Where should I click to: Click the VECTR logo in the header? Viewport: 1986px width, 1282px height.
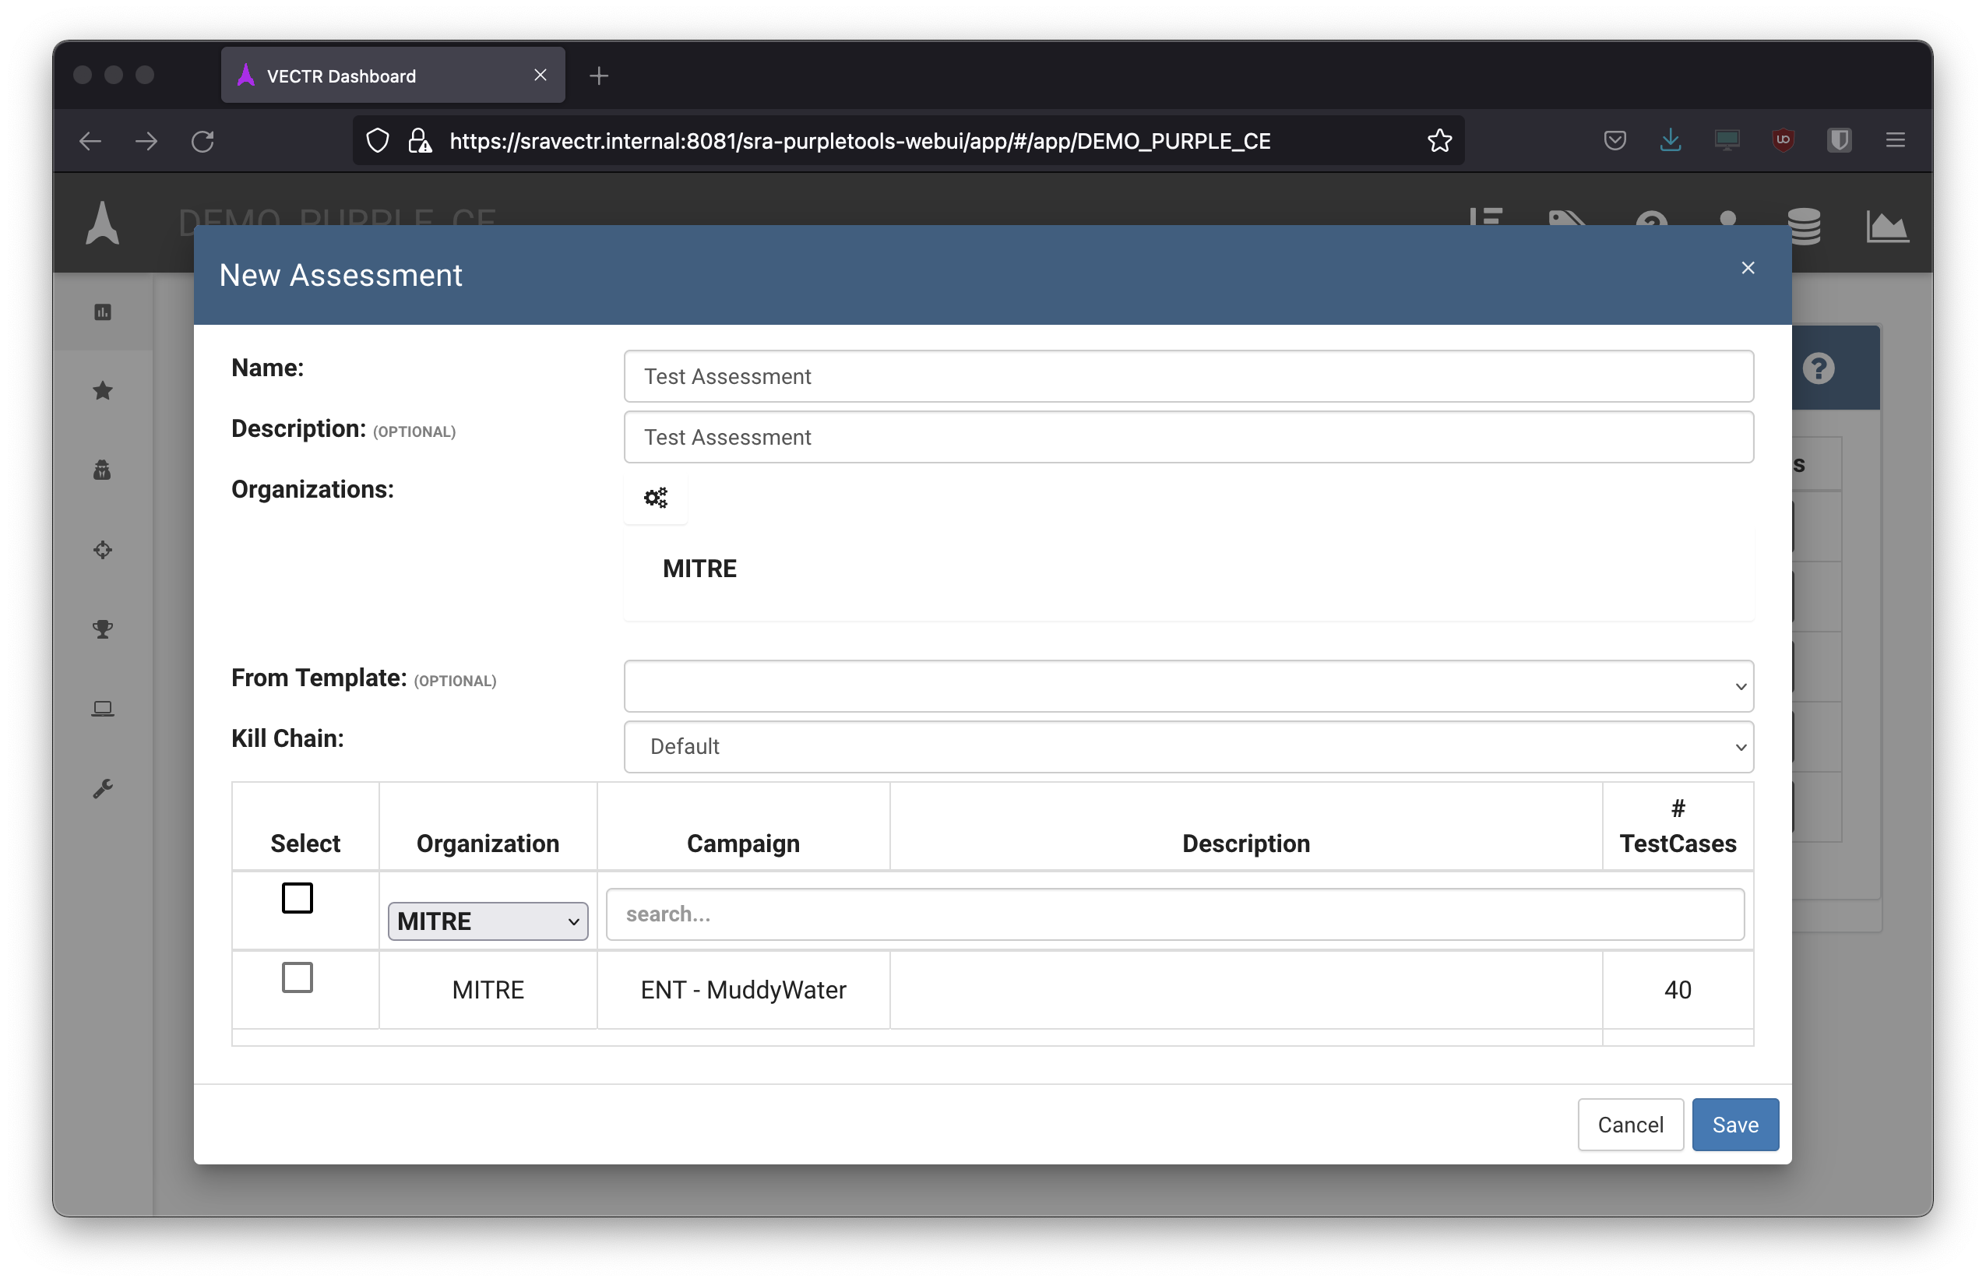tap(102, 222)
